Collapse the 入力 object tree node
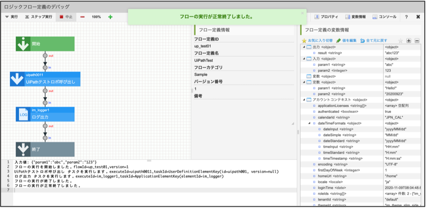 303,59
